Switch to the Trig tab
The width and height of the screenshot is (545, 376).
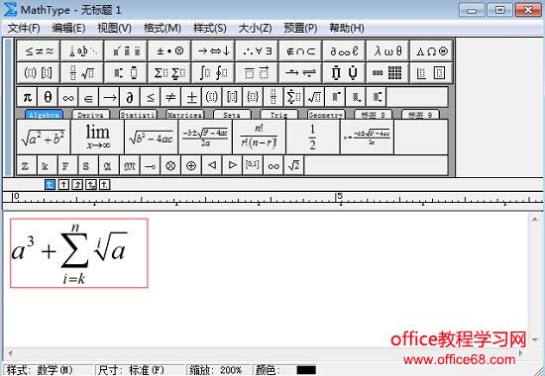tap(278, 115)
